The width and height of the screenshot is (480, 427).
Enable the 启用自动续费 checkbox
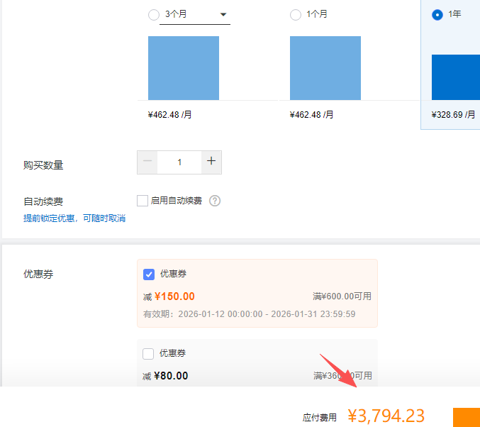click(143, 201)
